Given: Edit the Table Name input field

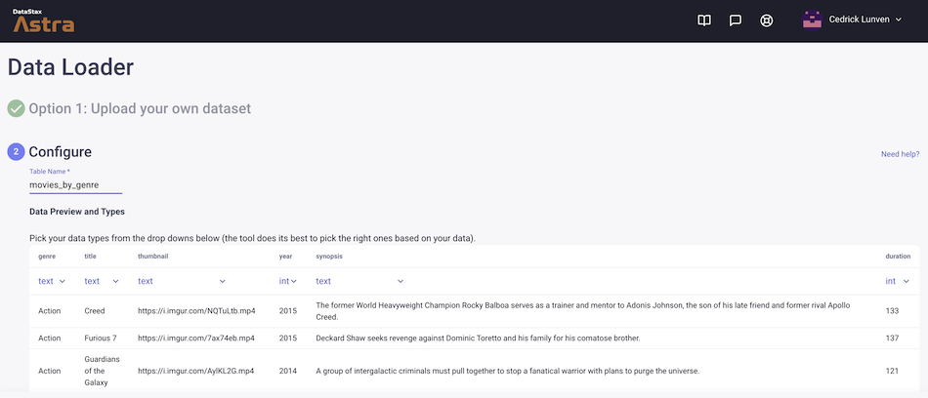Looking at the screenshot, I should 75,184.
